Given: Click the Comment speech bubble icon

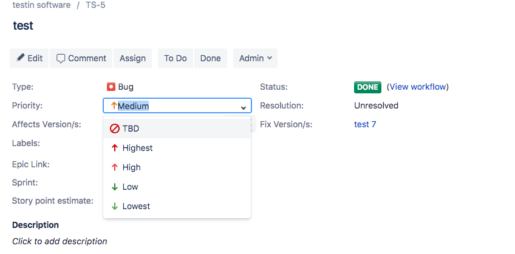Looking at the screenshot, I should pyautogui.click(x=61, y=58).
